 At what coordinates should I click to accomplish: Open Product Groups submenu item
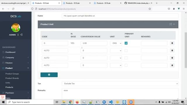[12, 74]
